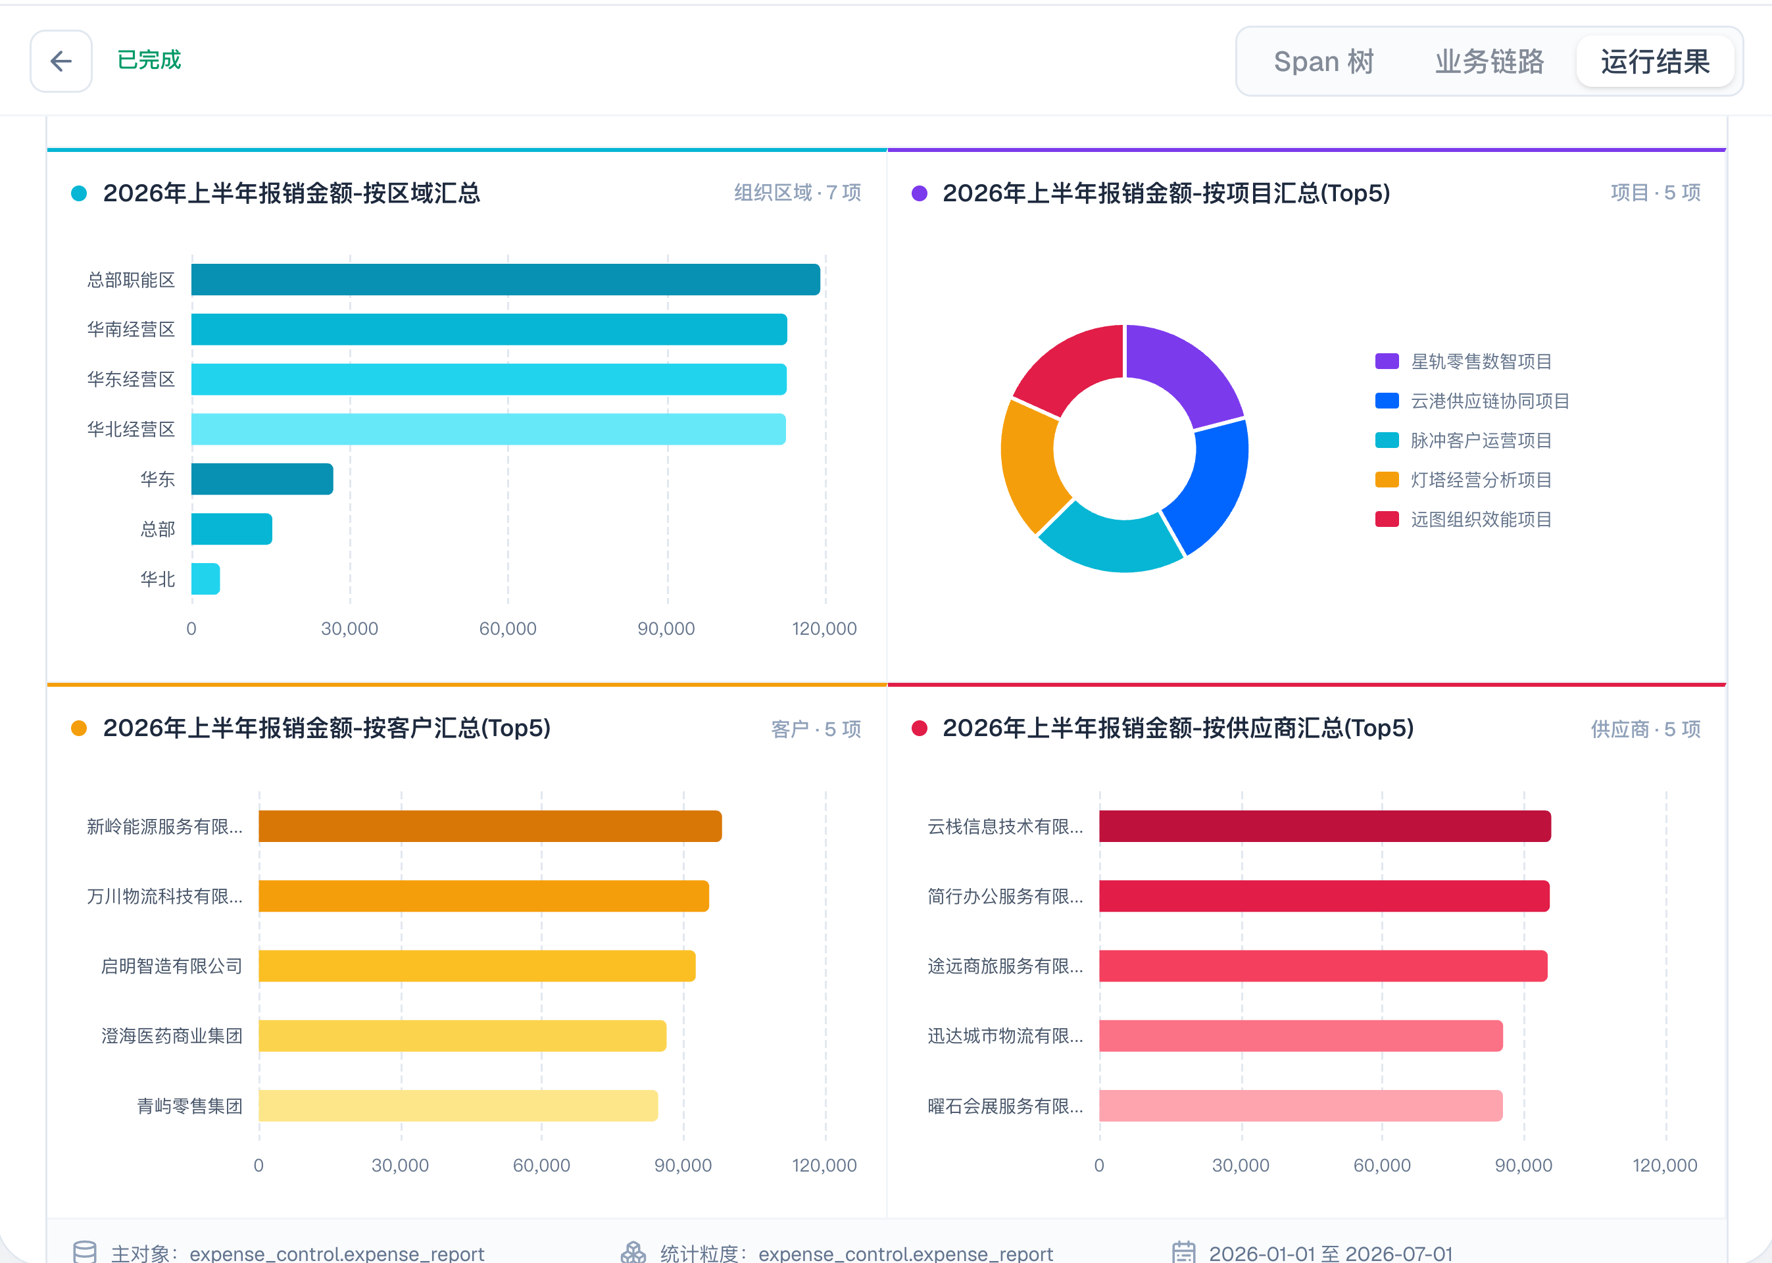Click the 总部职能区 bar
1772x1263 pixels.
coord(505,280)
